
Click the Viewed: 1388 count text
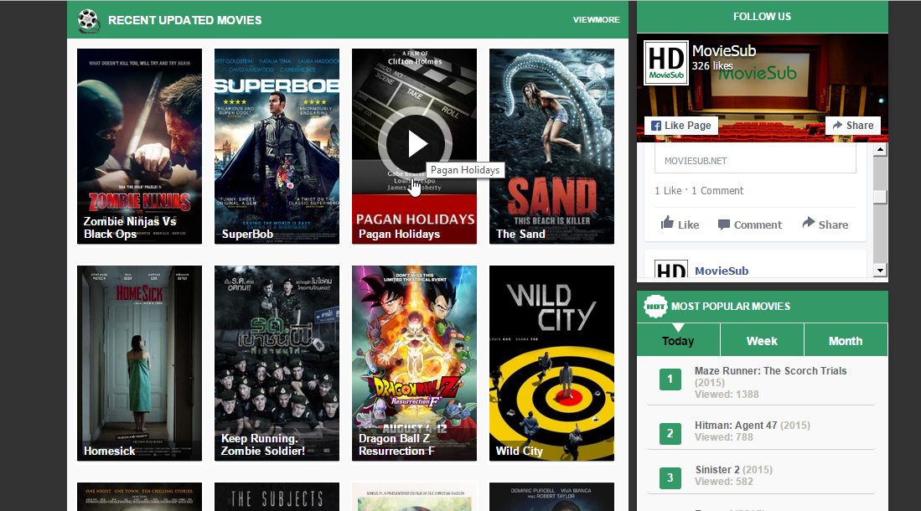pos(727,394)
